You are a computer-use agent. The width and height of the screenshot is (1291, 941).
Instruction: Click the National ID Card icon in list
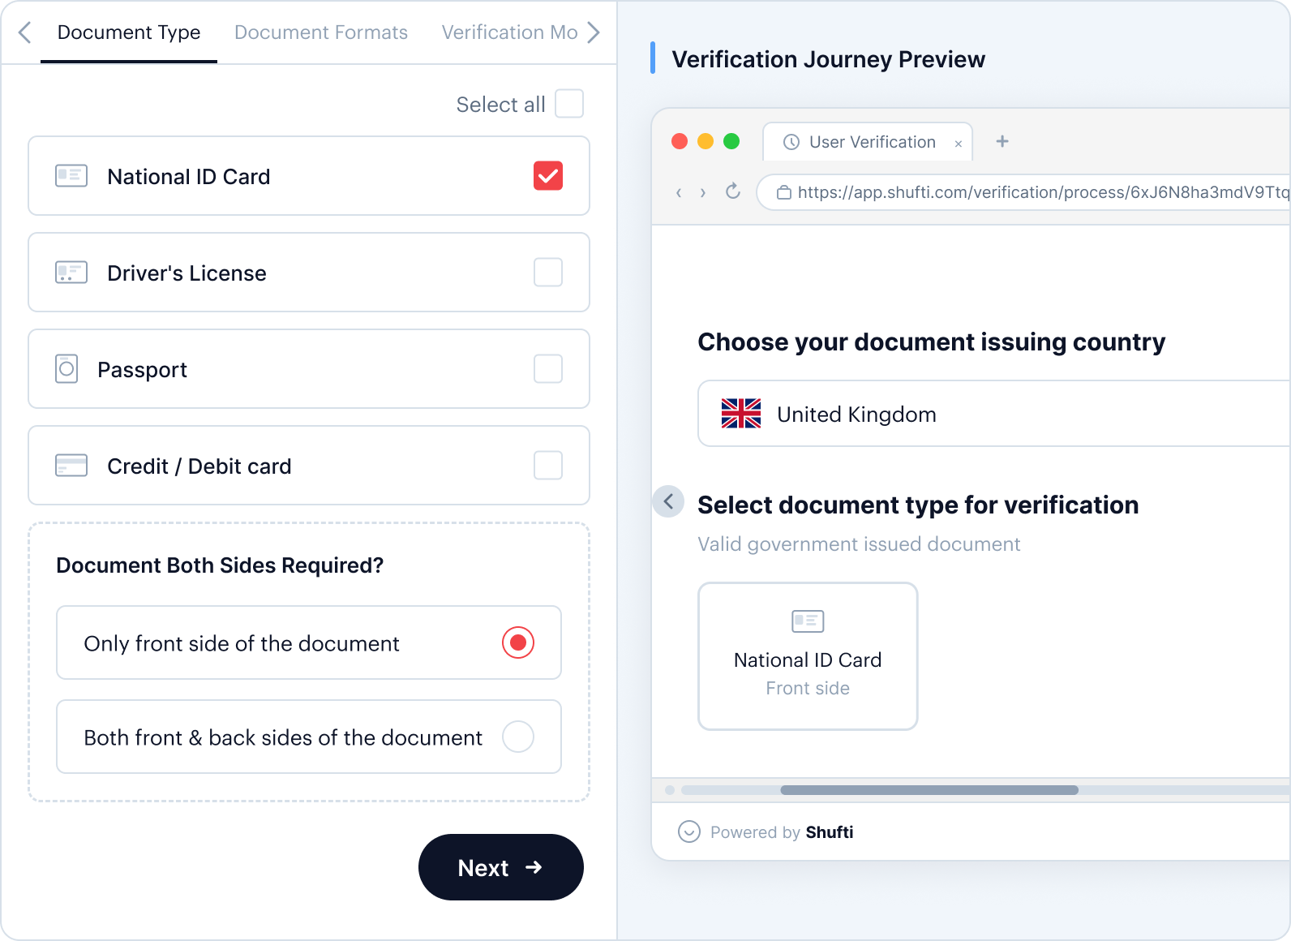[x=71, y=176]
